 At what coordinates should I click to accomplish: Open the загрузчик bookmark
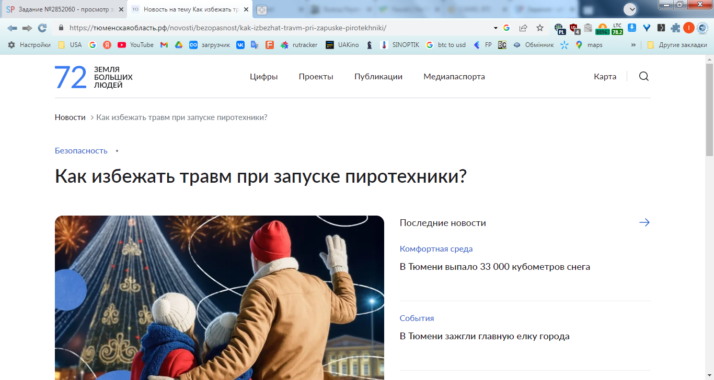point(210,45)
